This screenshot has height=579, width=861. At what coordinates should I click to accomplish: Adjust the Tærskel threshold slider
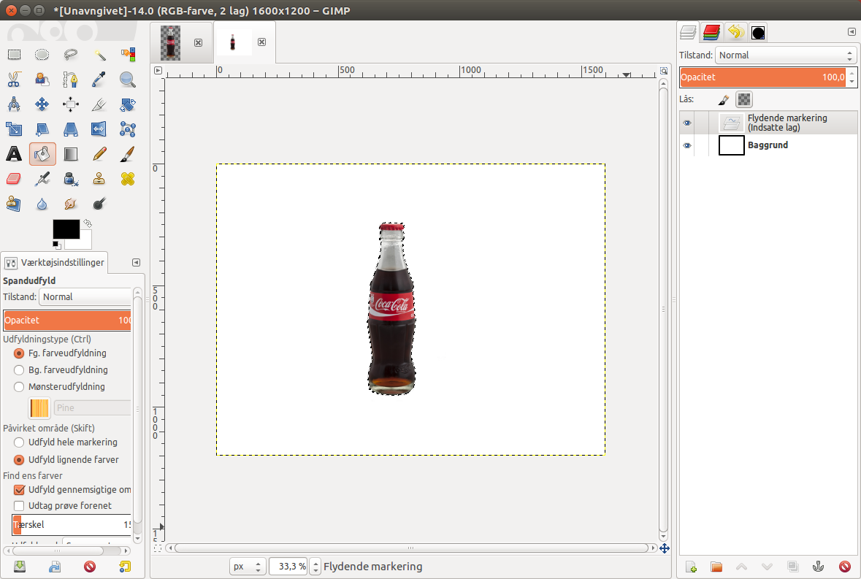(x=72, y=525)
